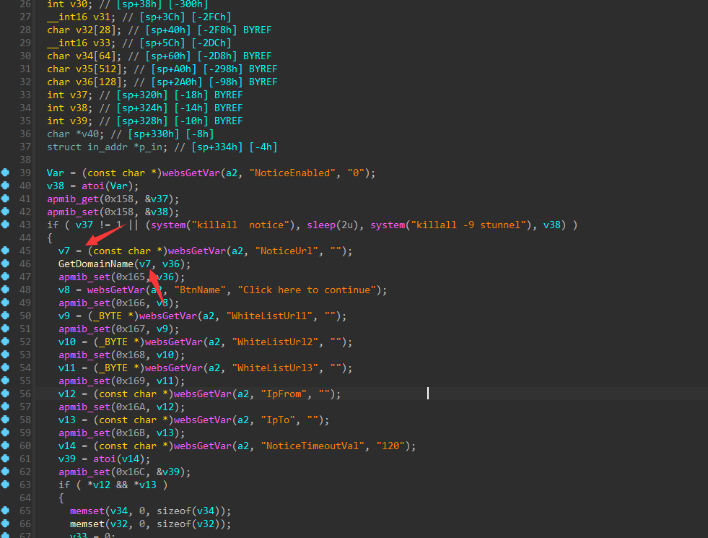Toggle breakpoint dot on line 40
Screen dimensions: 708x538
coord(5,186)
